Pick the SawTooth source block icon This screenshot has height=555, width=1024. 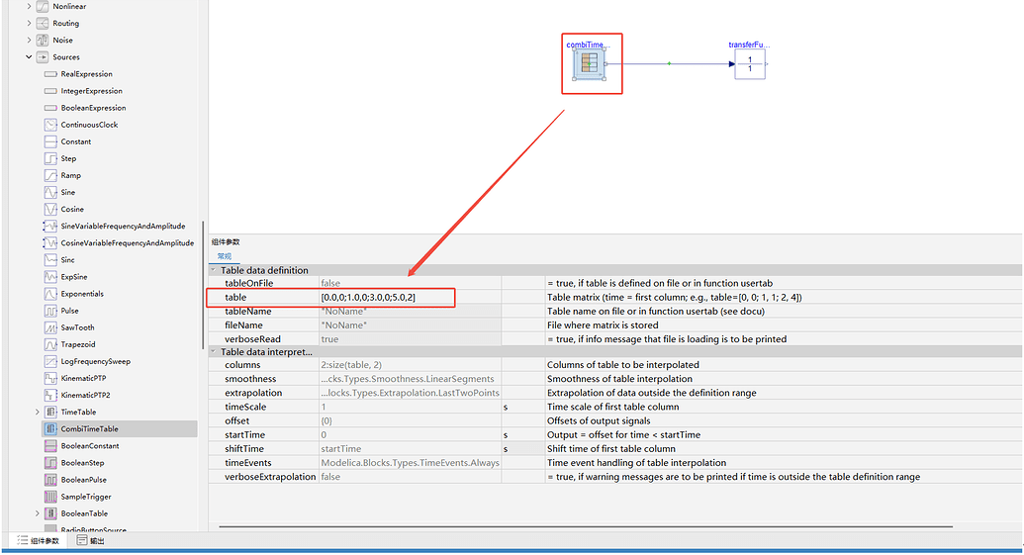(x=50, y=327)
